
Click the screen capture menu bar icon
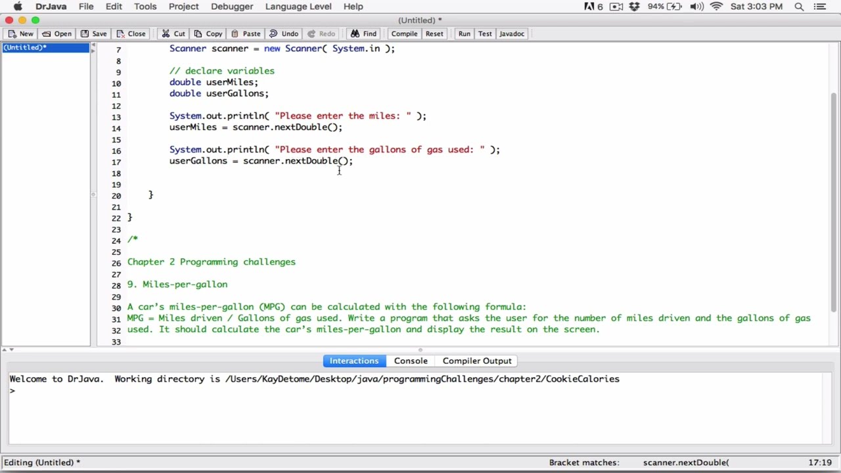(616, 7)
